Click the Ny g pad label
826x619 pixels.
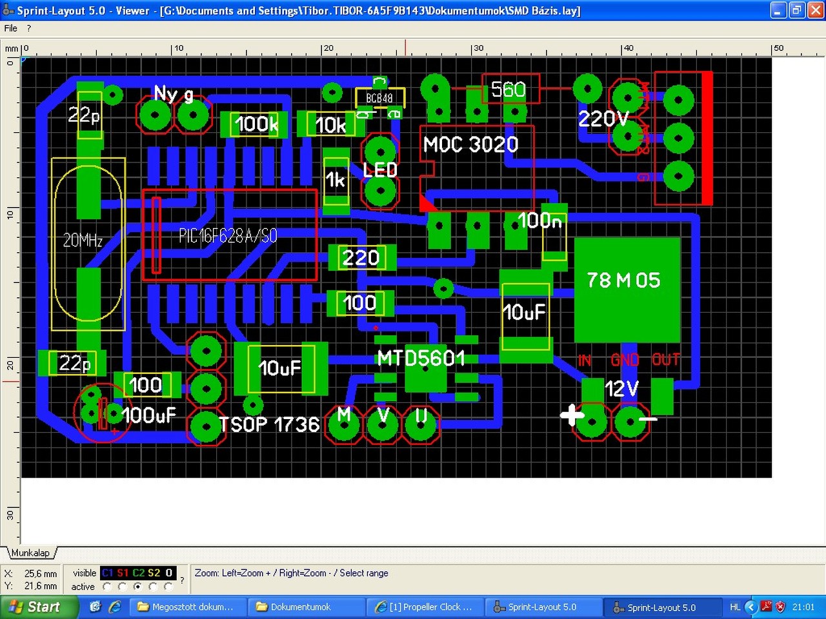(174, 94)
